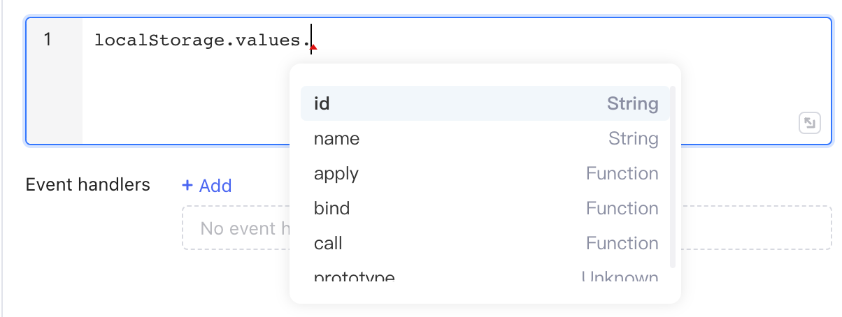Add a new event handler
Screen dimensions: 842x317
pos(207,186)
